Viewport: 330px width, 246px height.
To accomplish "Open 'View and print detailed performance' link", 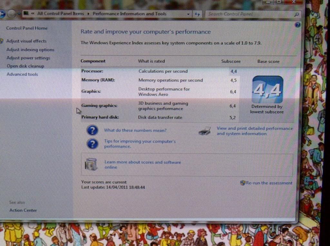I will pyautogui.click(x=255, y=131).
